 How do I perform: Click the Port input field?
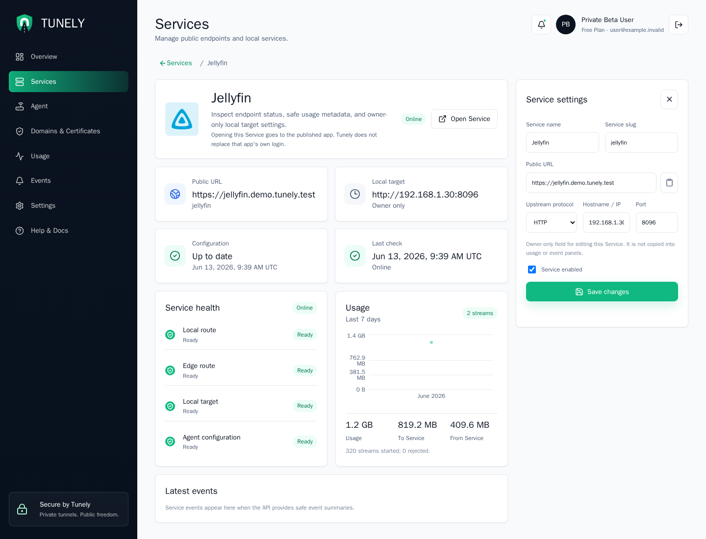(x=657, y=222)
